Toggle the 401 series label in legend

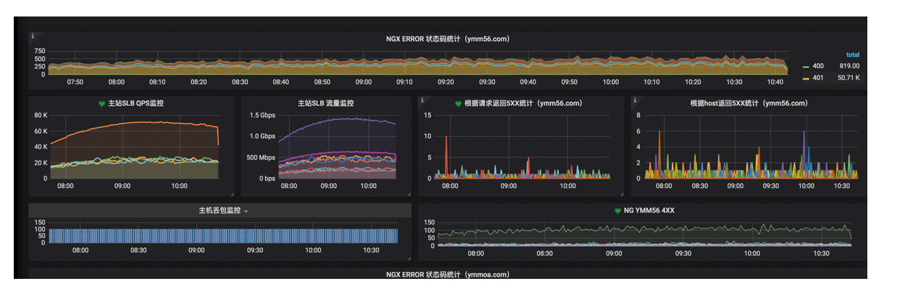(x=818, y=78)
